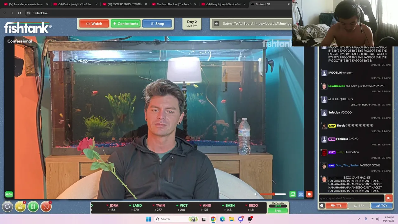Click the Windows taskbar Search box

pos(176,219)
